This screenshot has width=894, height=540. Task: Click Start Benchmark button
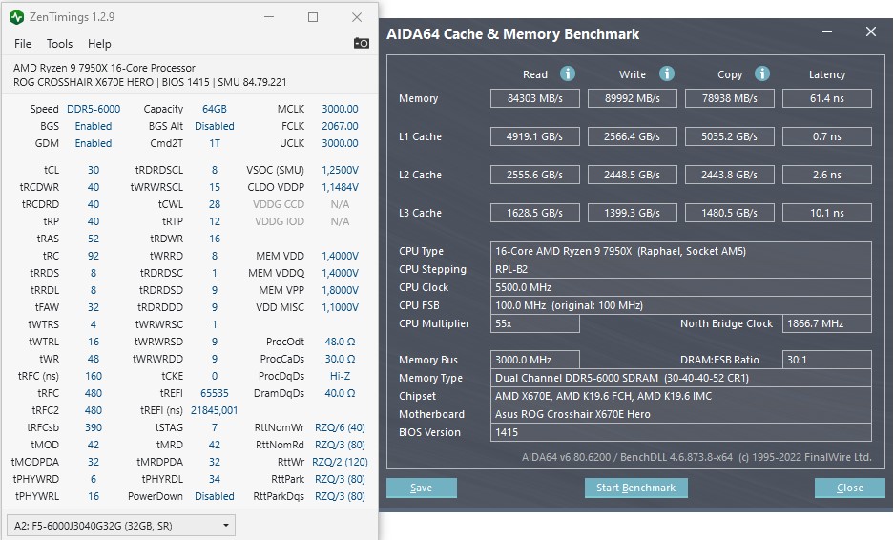[x=635, y=488]
